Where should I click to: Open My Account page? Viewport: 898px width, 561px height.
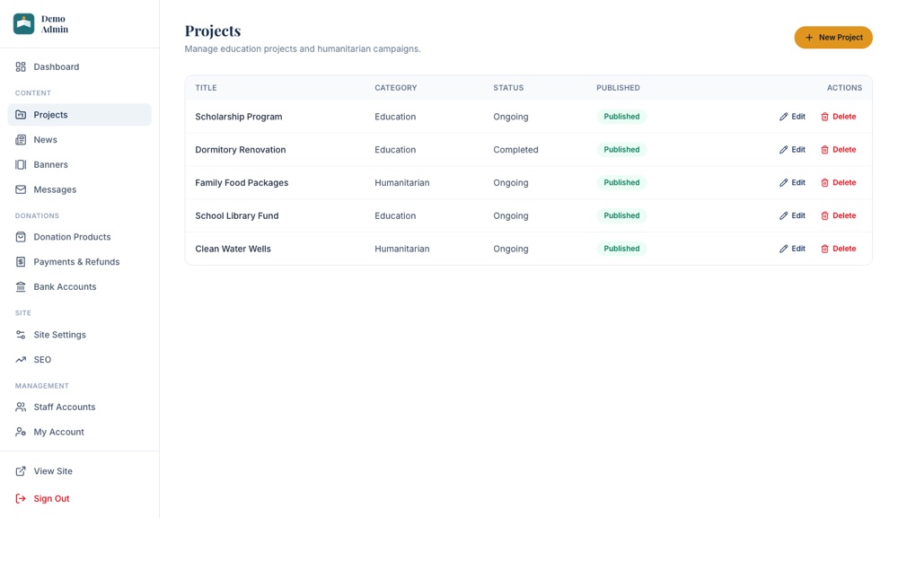click(x=80, y=433)
